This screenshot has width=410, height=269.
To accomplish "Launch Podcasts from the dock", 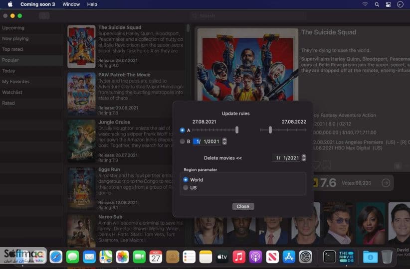I will click(x=255, y=257).
